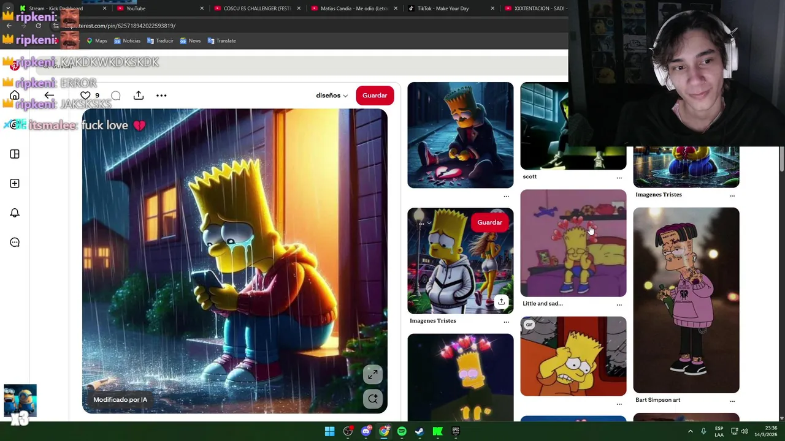Screen dimensions: 785x441
Task: Open the boards grid icon in the sidebar
Action: [15, 154]
